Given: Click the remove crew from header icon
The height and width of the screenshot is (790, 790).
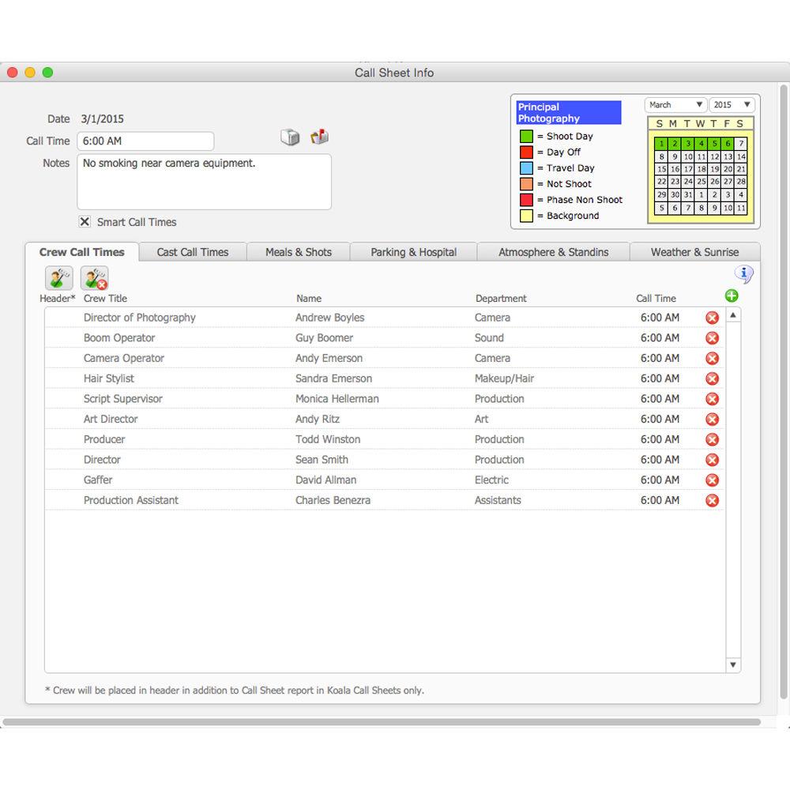Looking at the screenshot, I should point(94,278).
